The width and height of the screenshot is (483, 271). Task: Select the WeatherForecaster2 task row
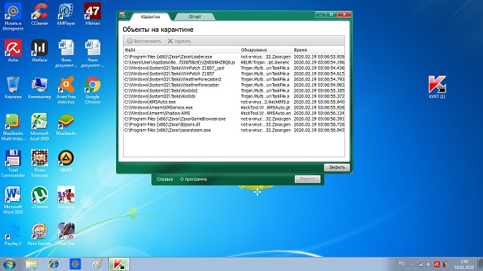pyautogui.click(x=234, y=79)
